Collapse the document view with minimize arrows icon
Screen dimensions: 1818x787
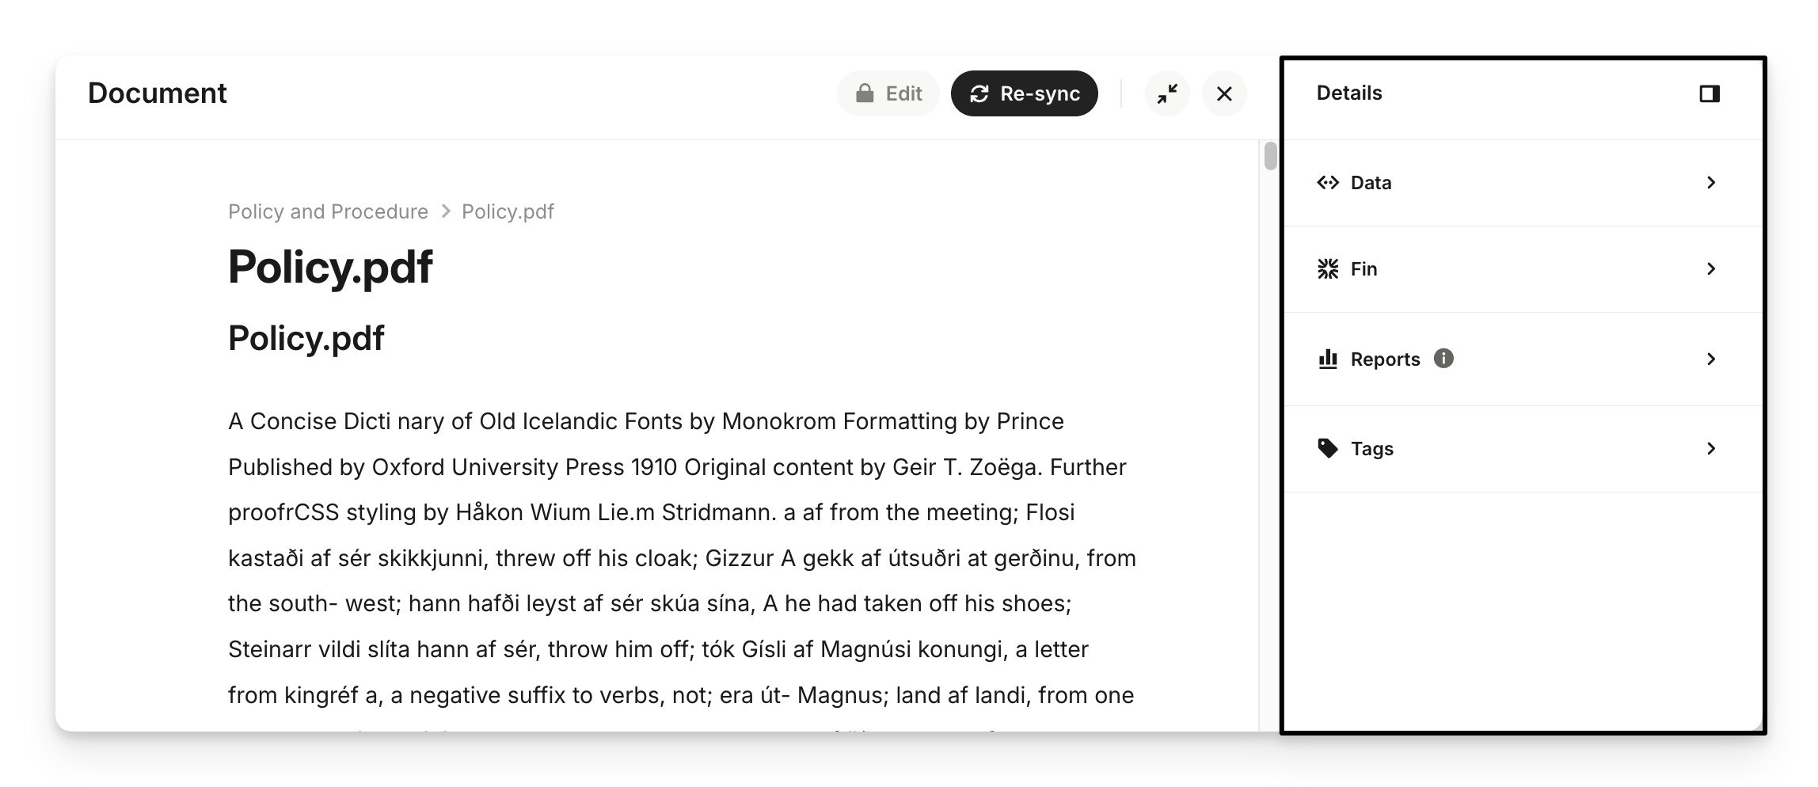(x=1167, y=93)
